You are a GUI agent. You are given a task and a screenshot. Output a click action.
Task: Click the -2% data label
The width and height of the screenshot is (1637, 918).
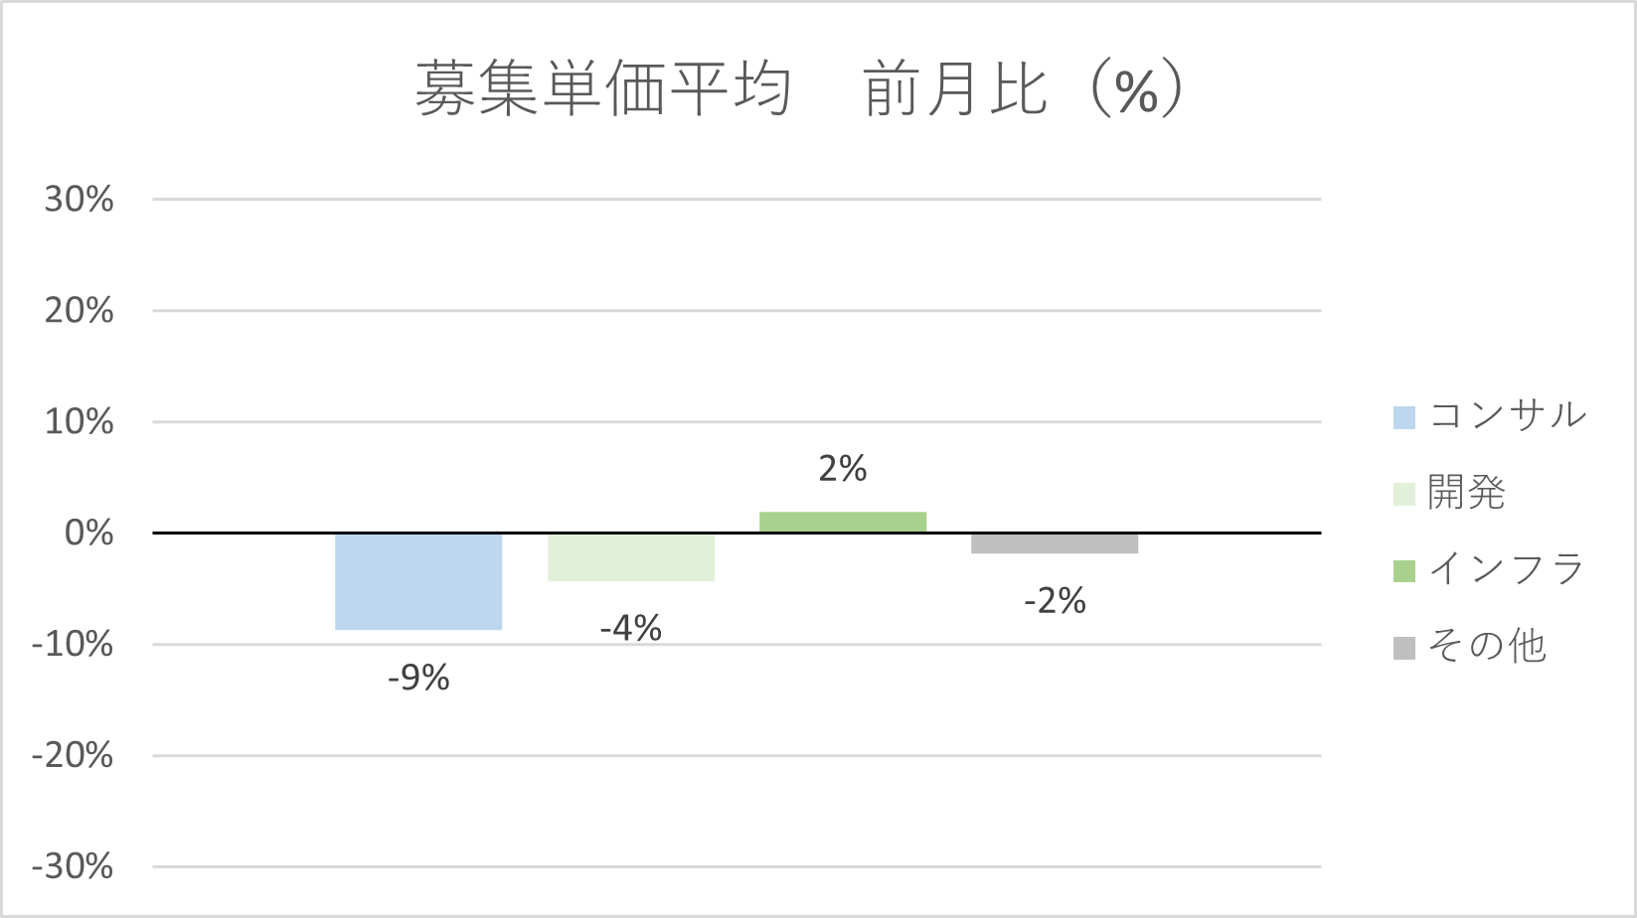tap(1055, 600)
